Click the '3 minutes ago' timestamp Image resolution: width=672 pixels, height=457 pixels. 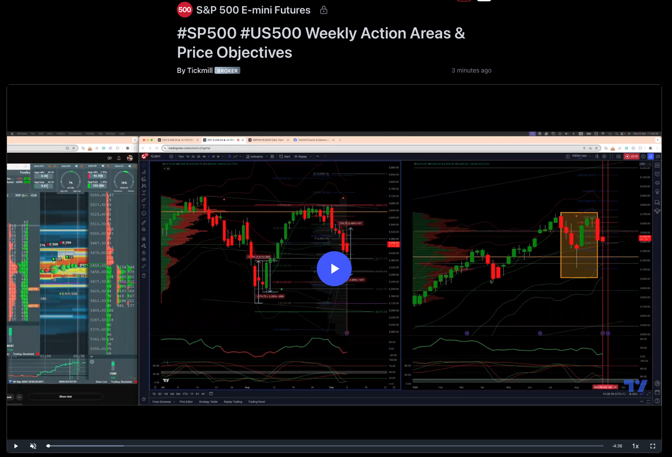471,70
